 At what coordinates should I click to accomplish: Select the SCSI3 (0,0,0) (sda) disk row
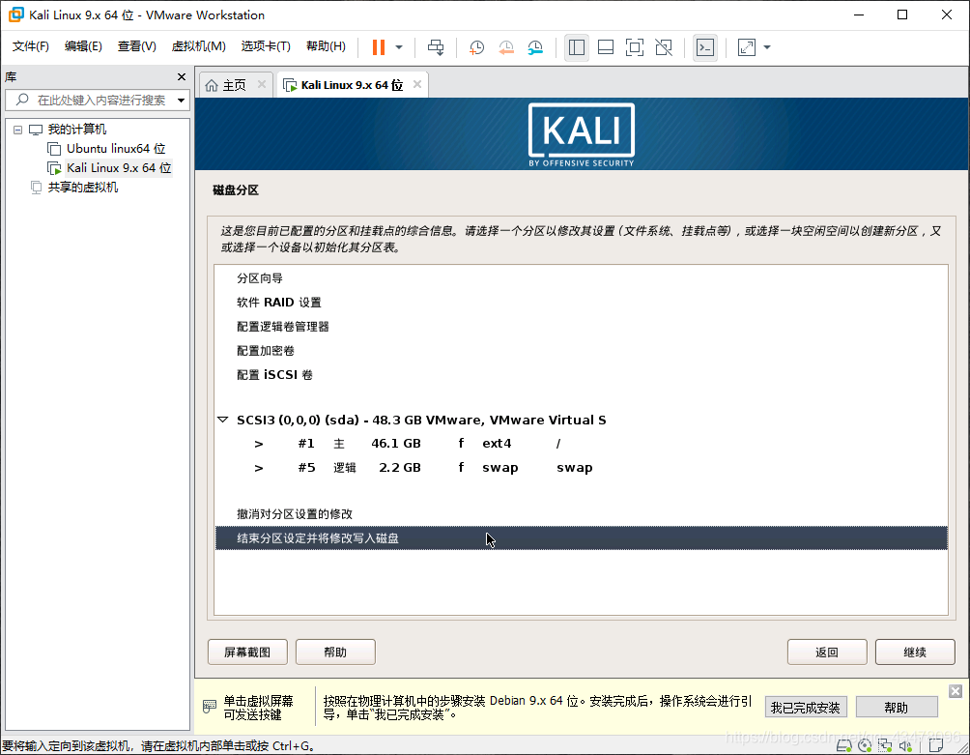[x=581, y=420]
